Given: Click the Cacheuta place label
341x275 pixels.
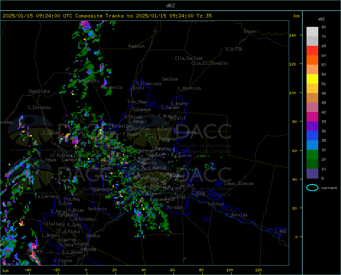Looking at the screenshot, I should click(x=71, y=160).
